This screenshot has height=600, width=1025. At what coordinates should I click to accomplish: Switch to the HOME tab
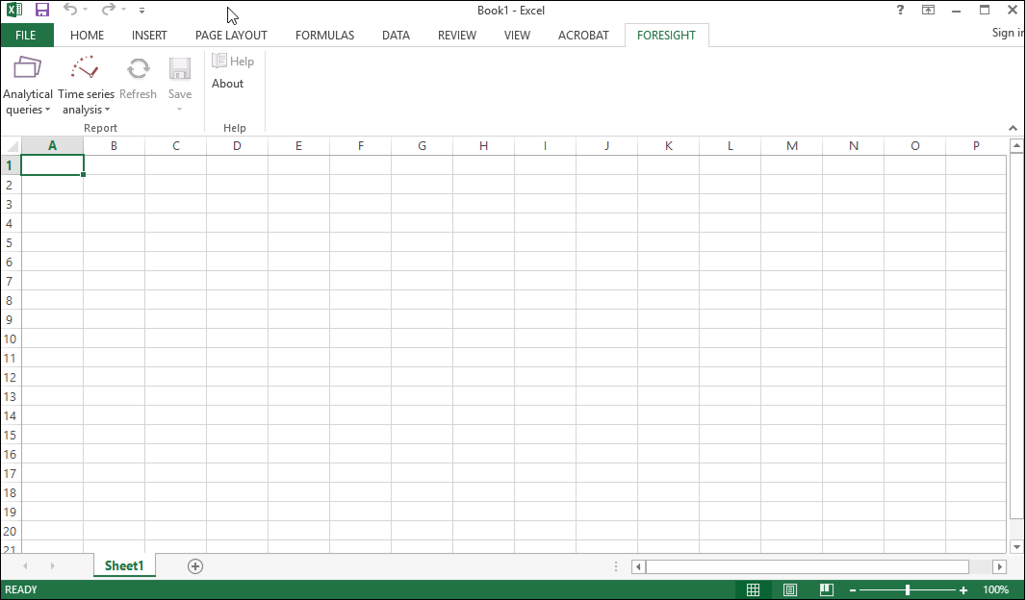[x=87, y=36]
